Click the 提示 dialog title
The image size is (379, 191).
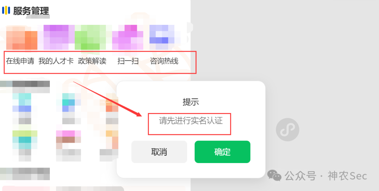coord(191,102)
